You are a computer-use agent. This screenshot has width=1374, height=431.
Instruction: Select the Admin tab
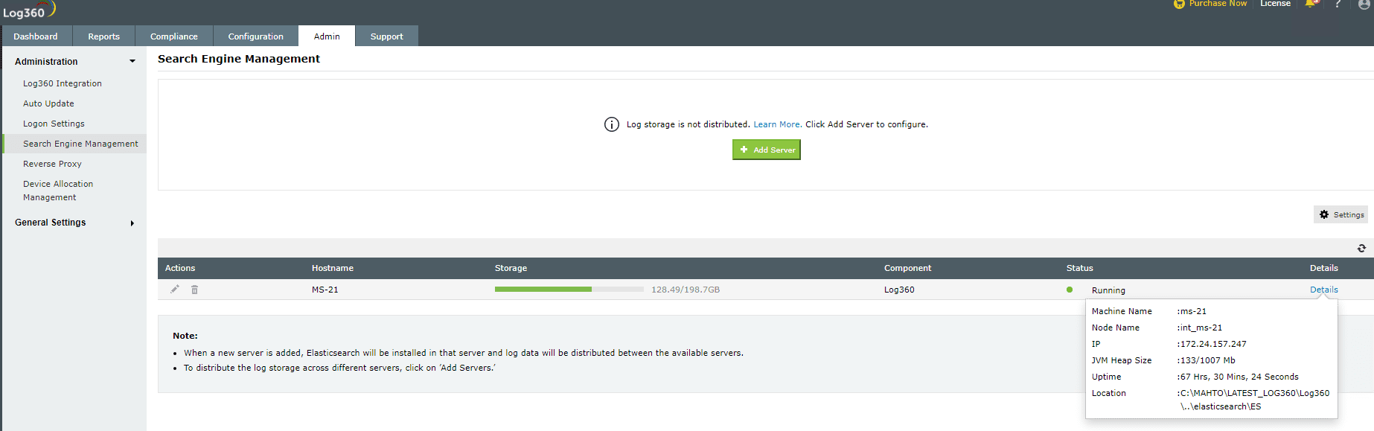pyautogui.click(x=327, y=36)
